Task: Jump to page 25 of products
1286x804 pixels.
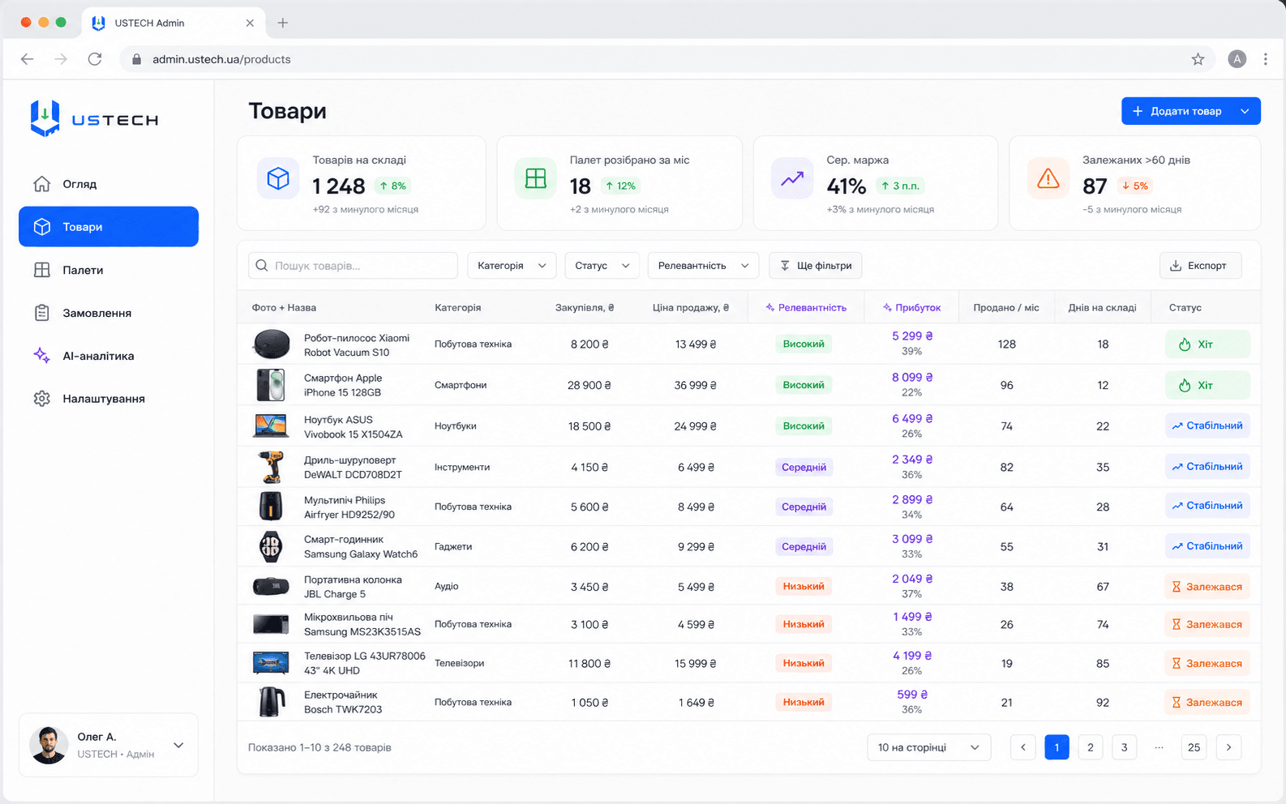Action: (1194, 747)
